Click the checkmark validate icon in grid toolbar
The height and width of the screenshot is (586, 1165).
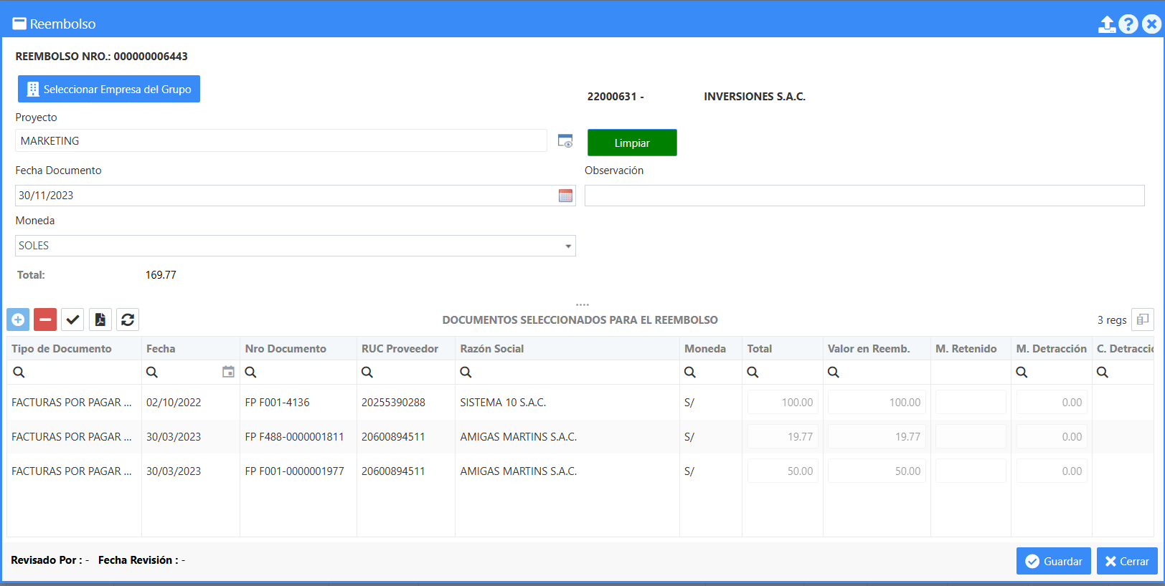coord(72,320)
